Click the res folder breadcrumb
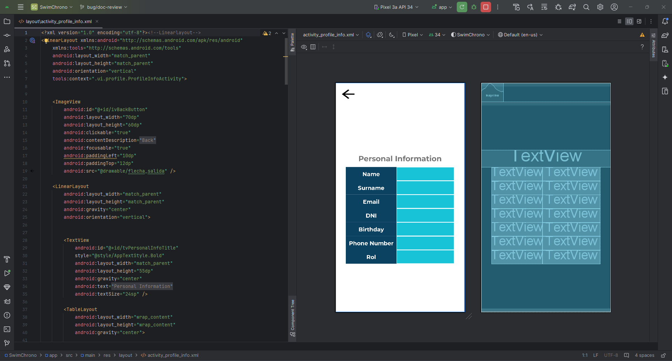 (x=107, y=355)
